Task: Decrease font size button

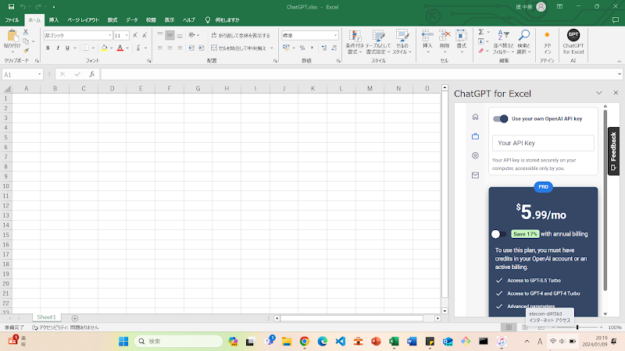Action: [x=145, y=35]
